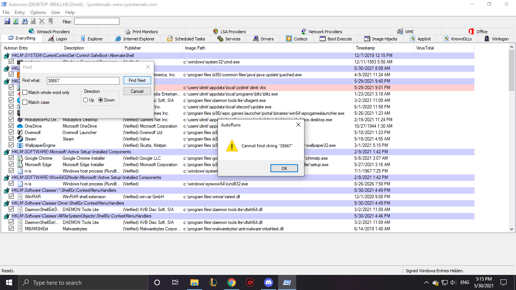The height and width of the screenshot is (290, 516).
Task: Open the Help menu
Action: [x=70, y=12]
